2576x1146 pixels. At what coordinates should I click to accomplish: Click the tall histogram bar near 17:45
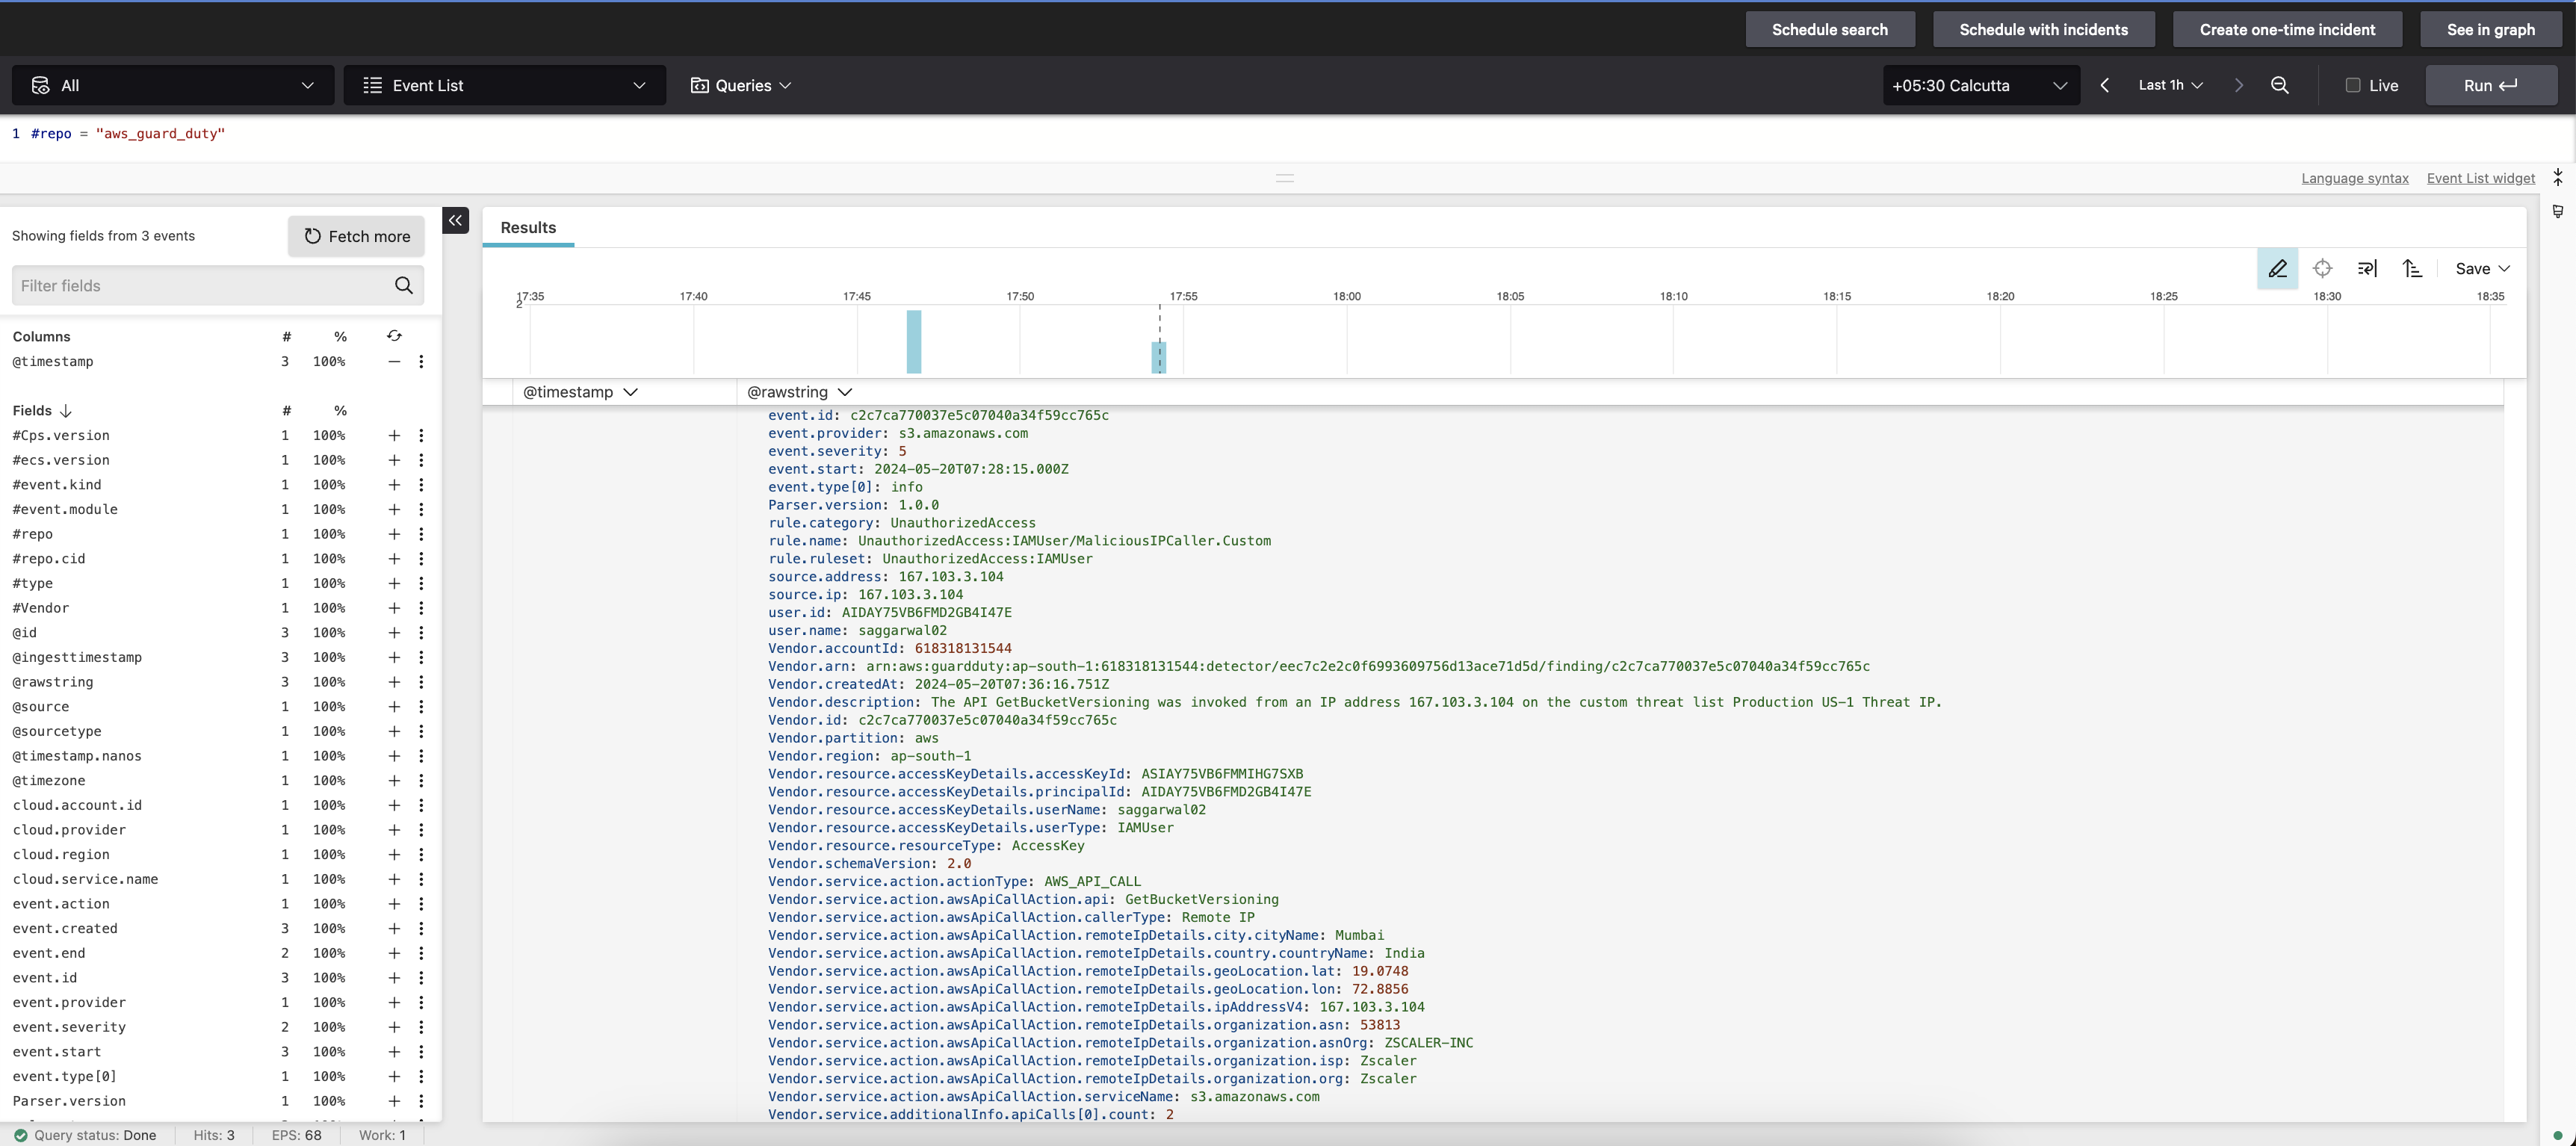(913, 341)
